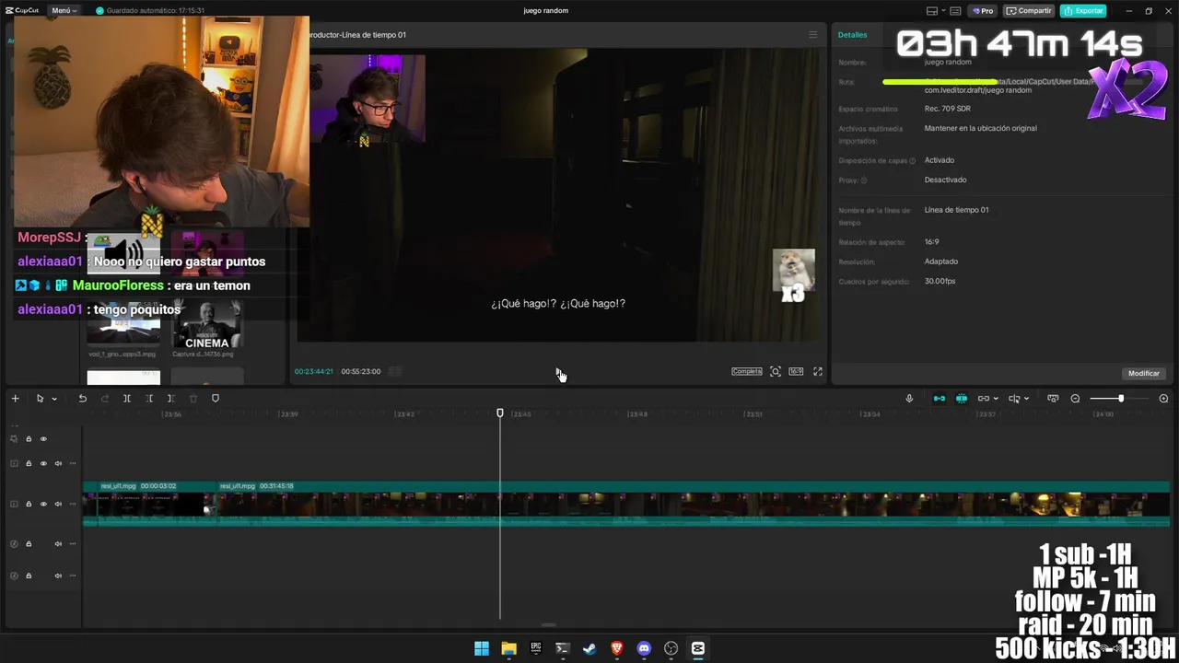Open the CapCut Menú dropdown
The image size is (1179, 663).
point(64,10)
